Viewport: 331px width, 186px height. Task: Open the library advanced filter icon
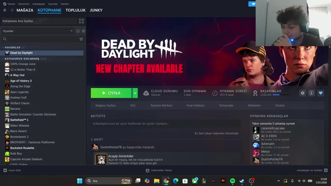tap(81, 39)
